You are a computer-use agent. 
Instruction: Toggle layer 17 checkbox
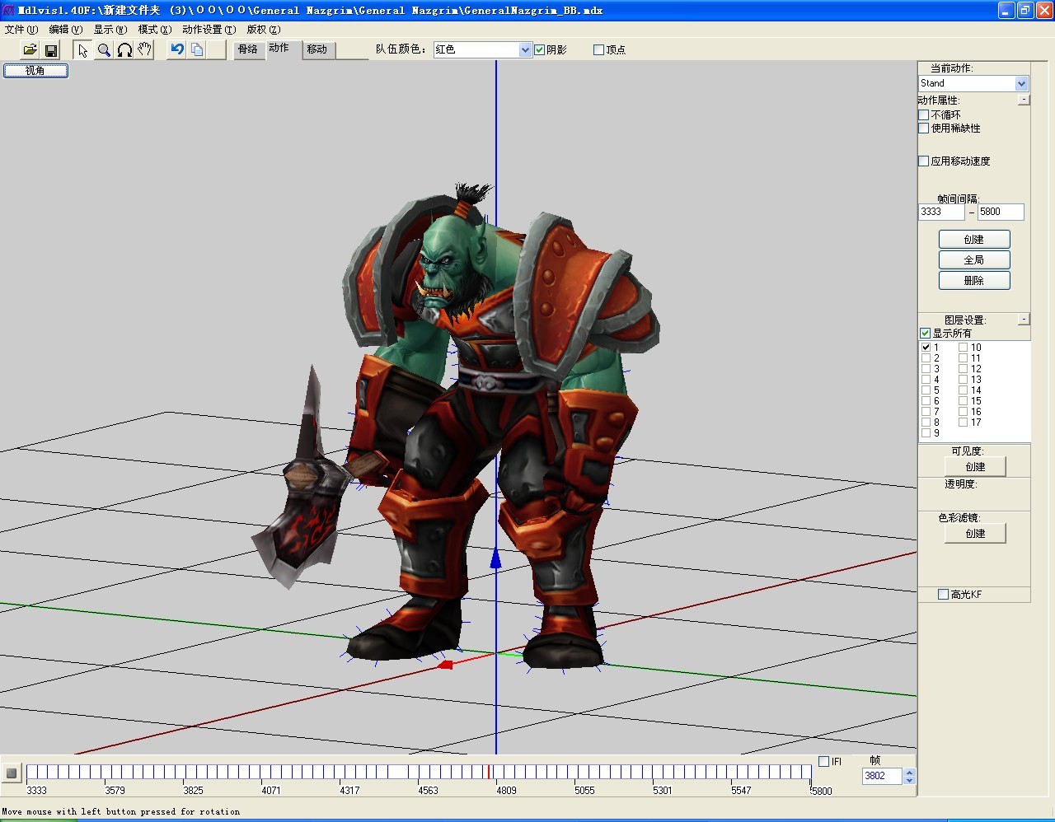963,423
